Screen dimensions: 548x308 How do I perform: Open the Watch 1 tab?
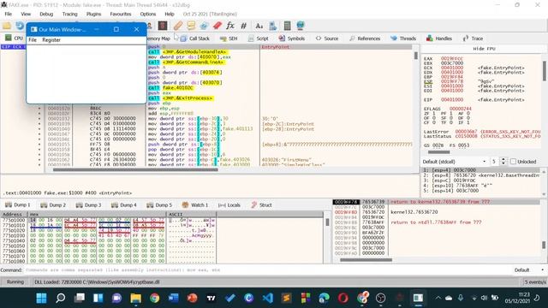point(195,205)
